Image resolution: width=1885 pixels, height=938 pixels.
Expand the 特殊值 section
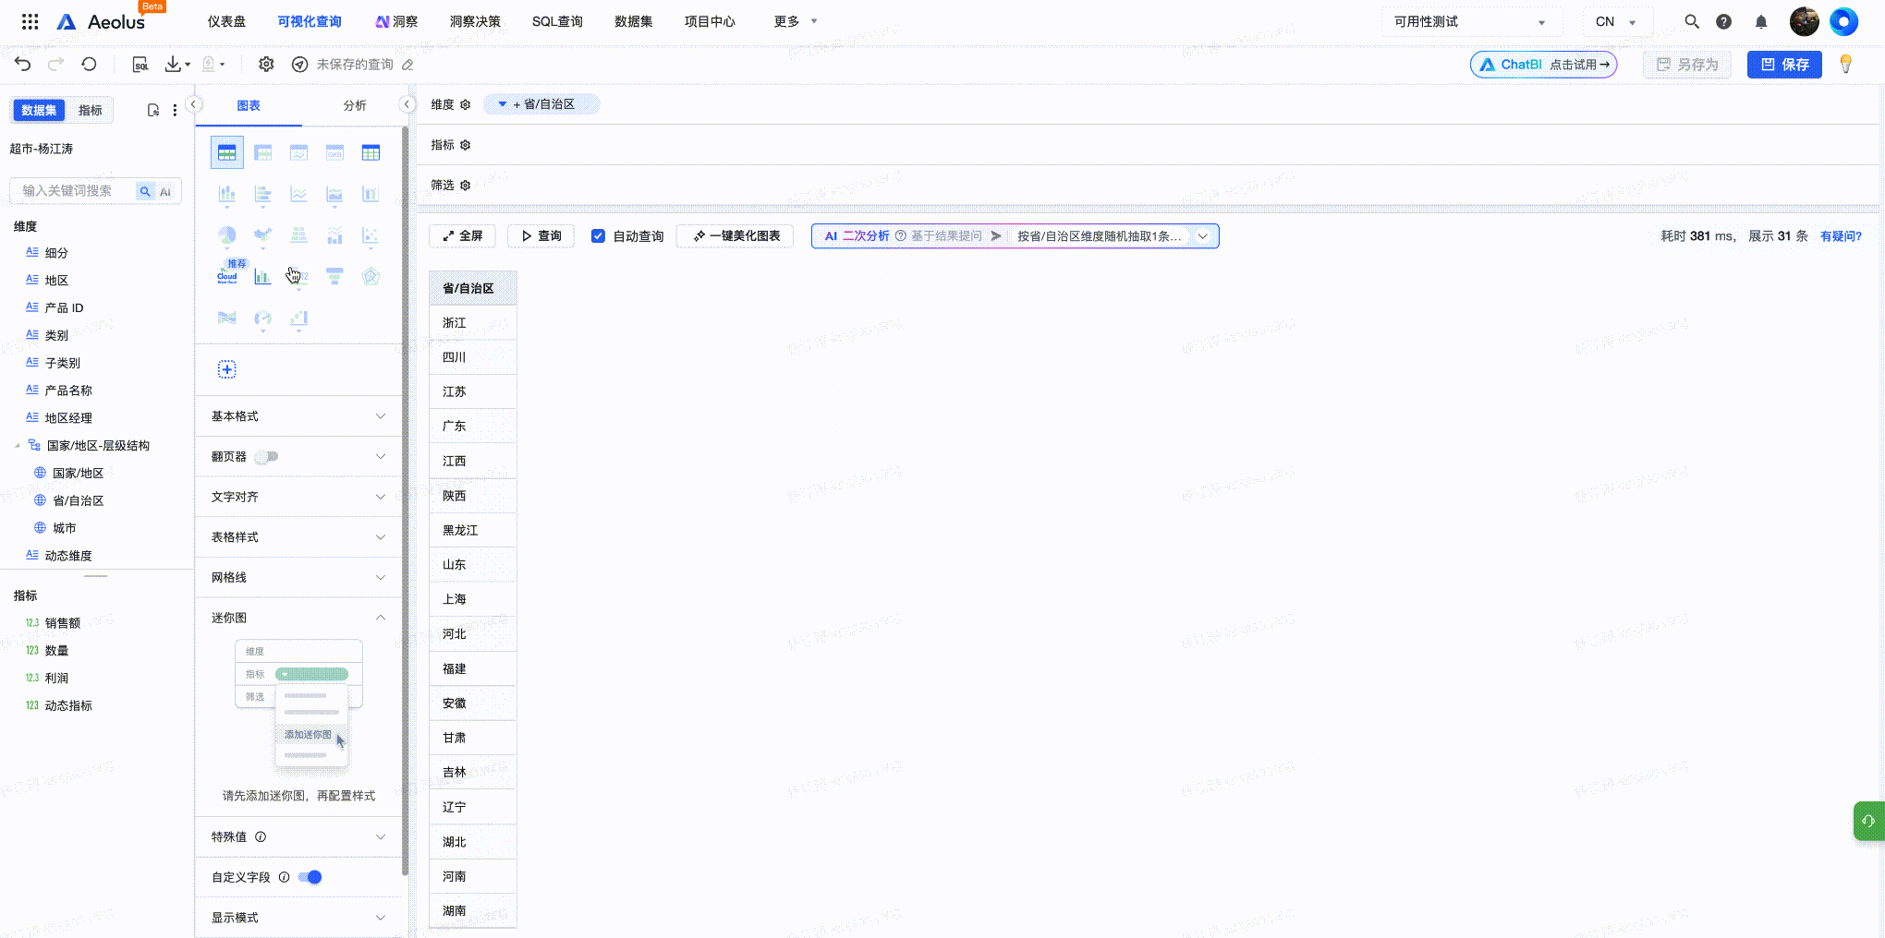tap(298, 836)
